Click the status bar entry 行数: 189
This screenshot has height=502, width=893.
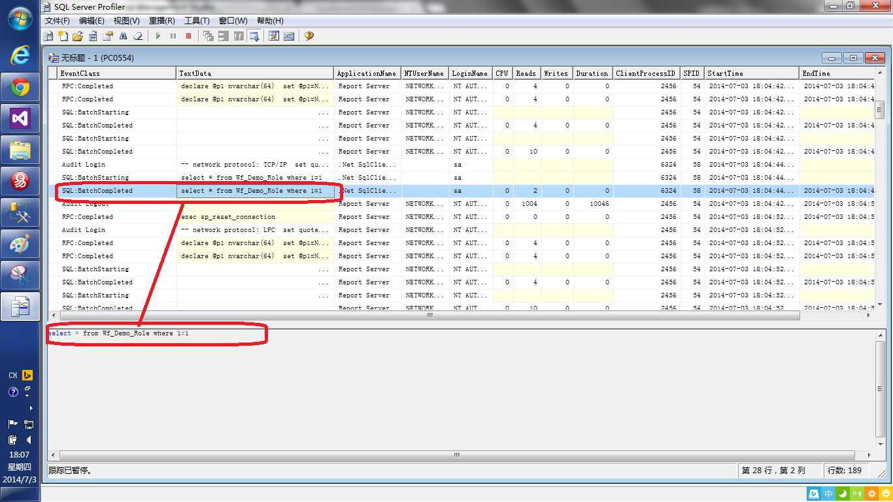(x=845, y=470)
